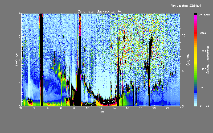Click the '14:' UTC time tick label

tap(114, 108)
